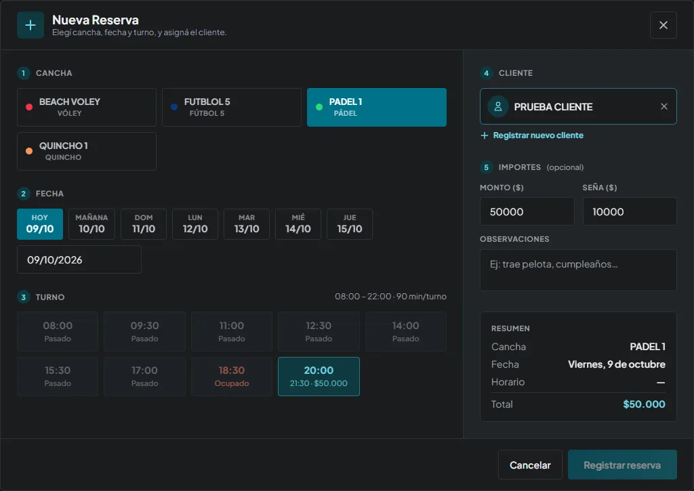Viewport: 694px width, 491px height.
Task: Switch to MAÑANA 10/10 date
Action: pyautogui.click(x=91, y=224)
